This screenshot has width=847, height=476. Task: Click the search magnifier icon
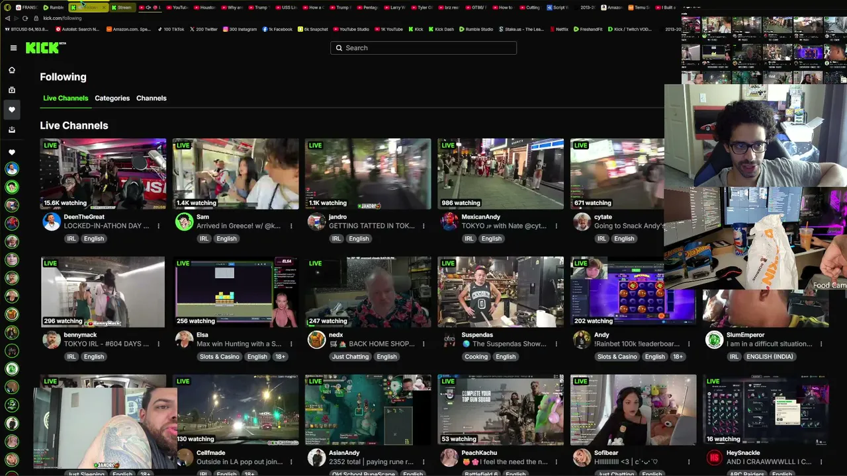[x=339, y=48]
